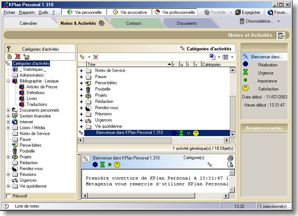
Task: Expand Loisirs / Média tree node
Action: pos(8,128)
